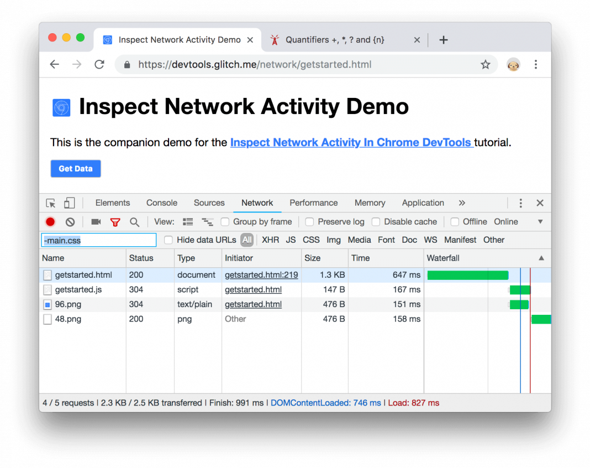Expand the hidden panels chevron menu
The width and height of the screenshot is (590, 468).
point(462,203)
